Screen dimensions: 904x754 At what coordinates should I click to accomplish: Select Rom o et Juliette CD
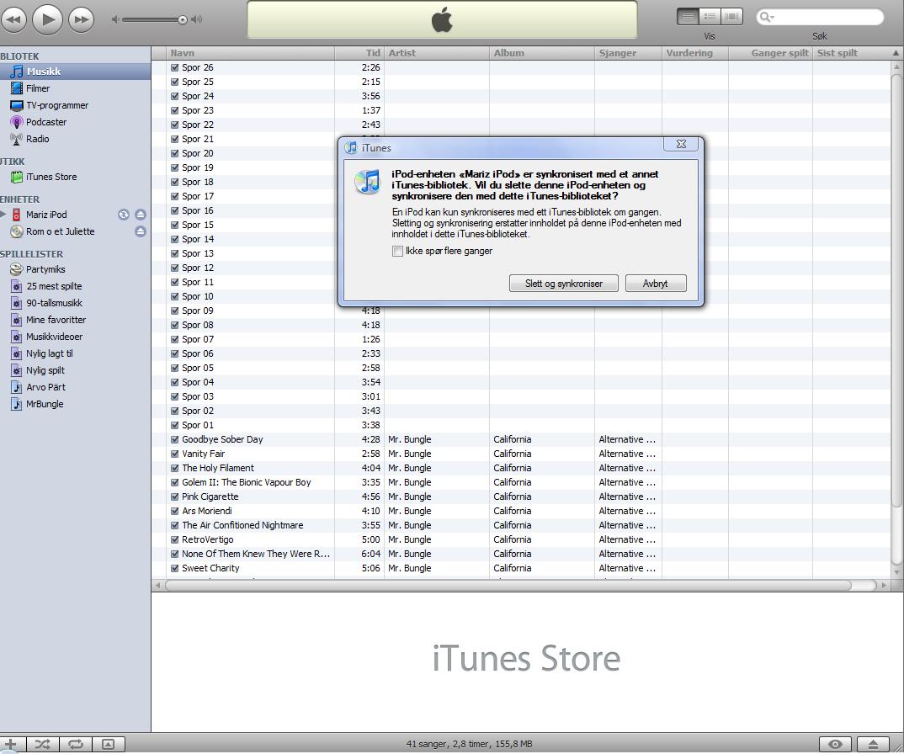tap(60, 231)
